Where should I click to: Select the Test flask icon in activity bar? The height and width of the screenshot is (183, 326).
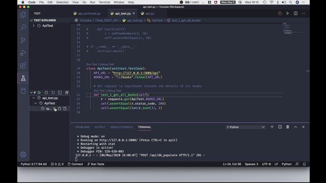point(23,78)
